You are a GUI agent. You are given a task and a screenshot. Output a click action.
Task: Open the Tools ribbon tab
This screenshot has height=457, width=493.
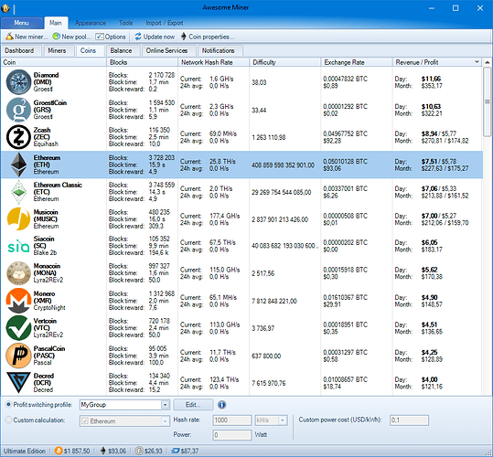point(126,23)
